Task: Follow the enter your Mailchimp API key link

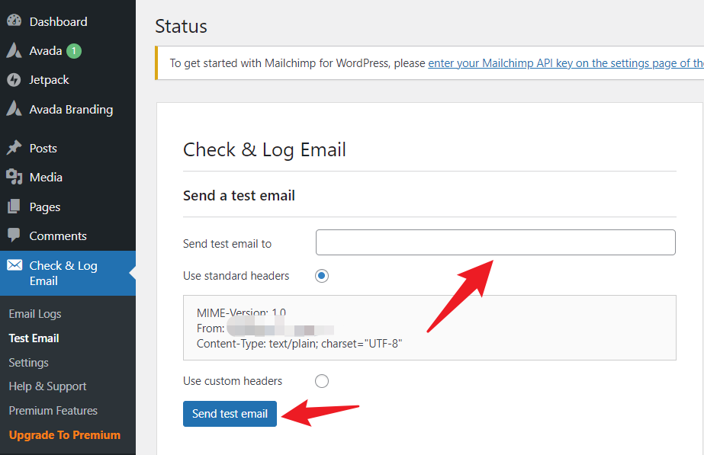Action: pos(564,63)
